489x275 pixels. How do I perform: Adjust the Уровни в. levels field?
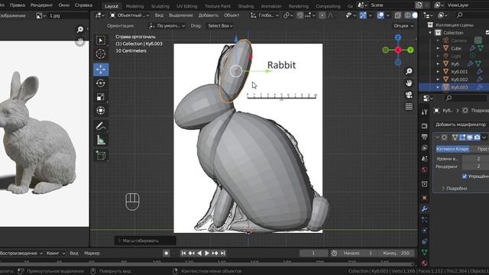click(475, 159)
